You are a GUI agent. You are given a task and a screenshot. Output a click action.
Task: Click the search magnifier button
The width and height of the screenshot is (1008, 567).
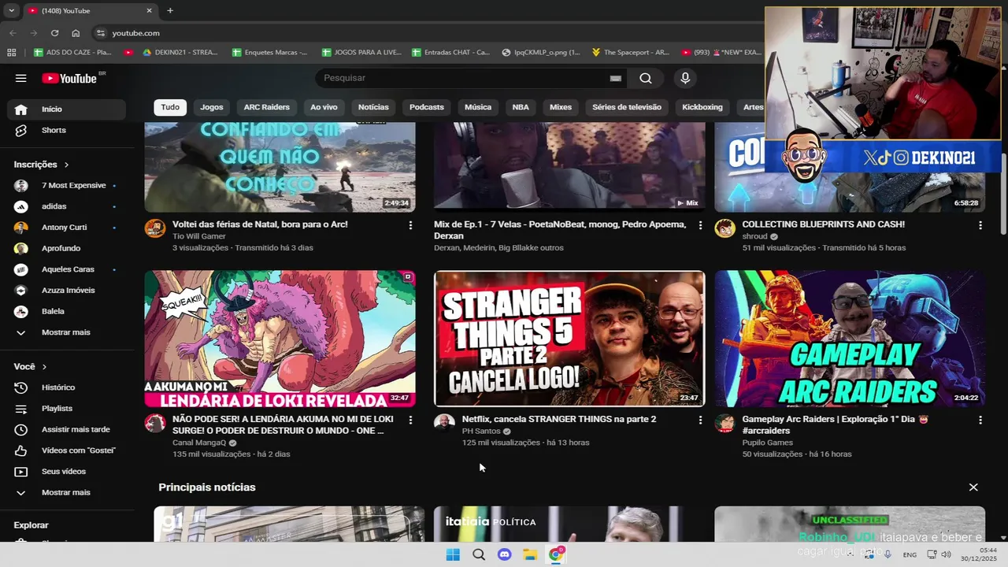[x=646, y=78]
